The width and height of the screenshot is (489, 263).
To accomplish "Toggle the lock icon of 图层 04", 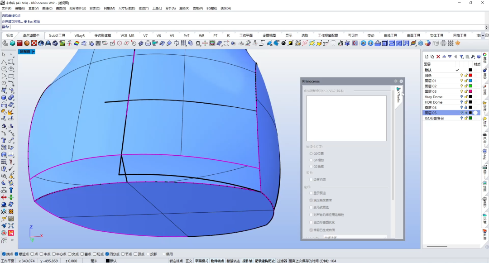I will click(x=466, y=107).
